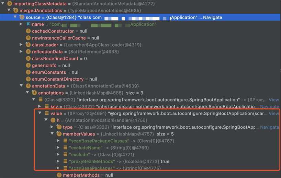Select the genericInfo = null row
This screenshot has height=178, width=281.
pos(140,65)
